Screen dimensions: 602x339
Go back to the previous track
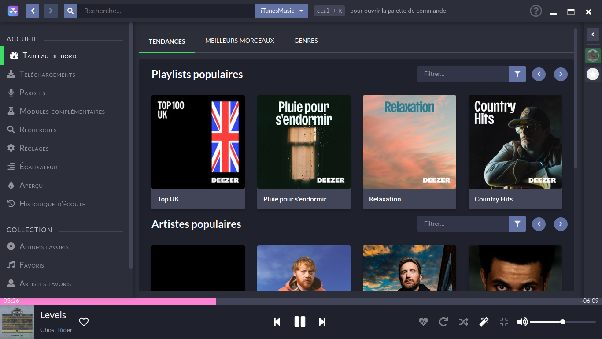pos(277,322)
